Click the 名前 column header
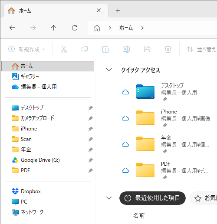This screenshot has height=224, width=217. click(139, 216)
